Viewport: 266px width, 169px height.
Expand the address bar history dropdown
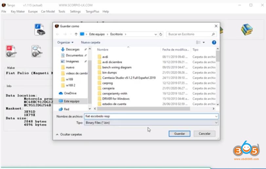156,34
